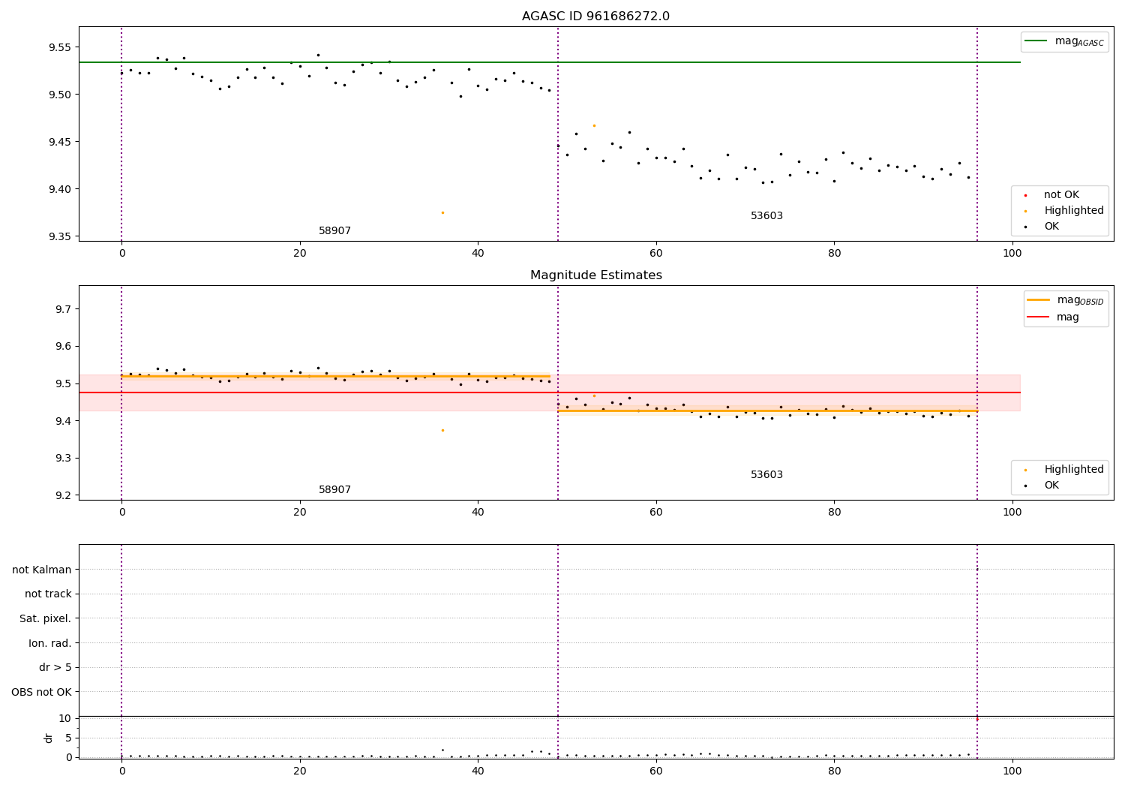Image resolution: width=1125 pixels, height=788 pixels.
Task: Click the 5 tick on the dr axis
Action: coord(67,738)
